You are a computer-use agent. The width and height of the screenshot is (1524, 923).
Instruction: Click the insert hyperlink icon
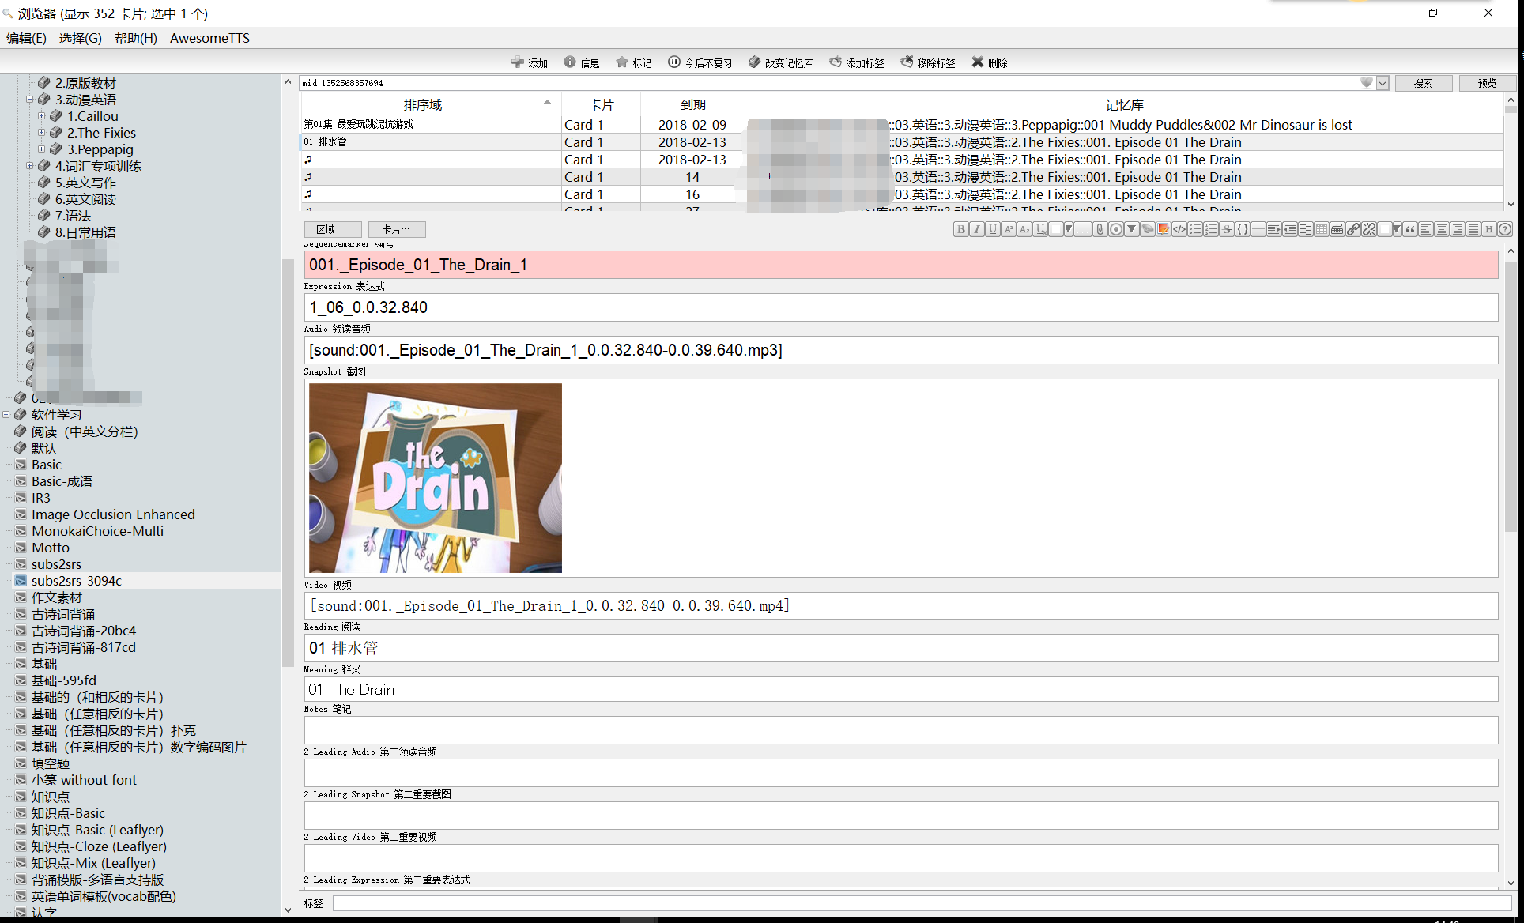pos(1353,229)
